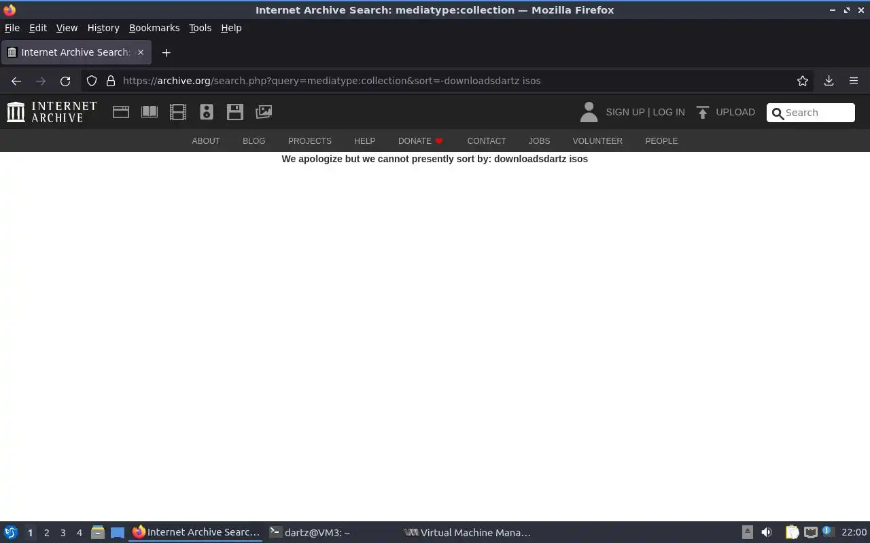The height and width of the screenshot is (543, 870).
Task: Open the Tools menu
Action: [200, 28]
